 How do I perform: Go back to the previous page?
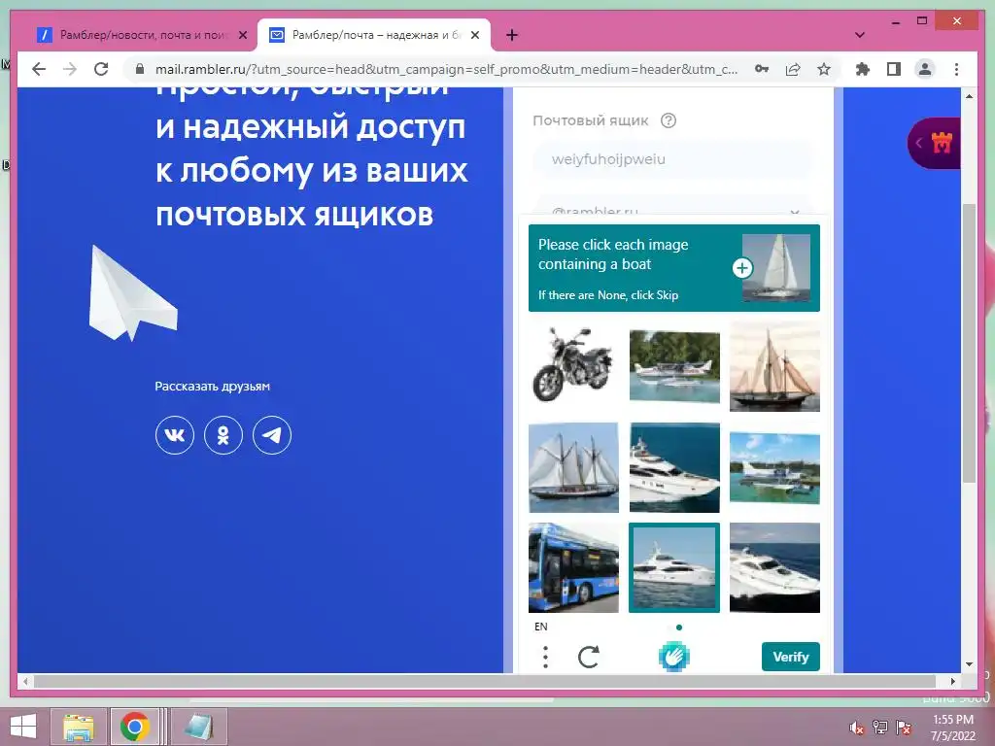(x=39, y=69)
